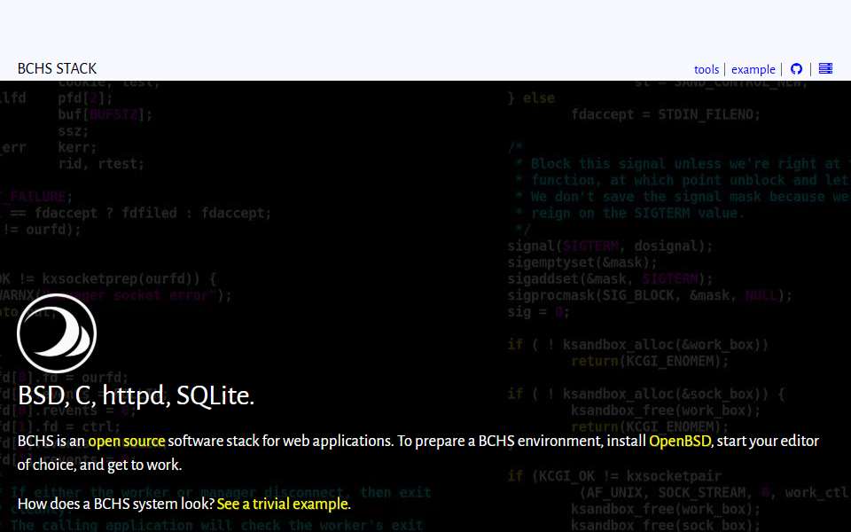The height and width of the screenshot is (532, 851).
Task: Open the GitHub icon link
Action: 796,69
